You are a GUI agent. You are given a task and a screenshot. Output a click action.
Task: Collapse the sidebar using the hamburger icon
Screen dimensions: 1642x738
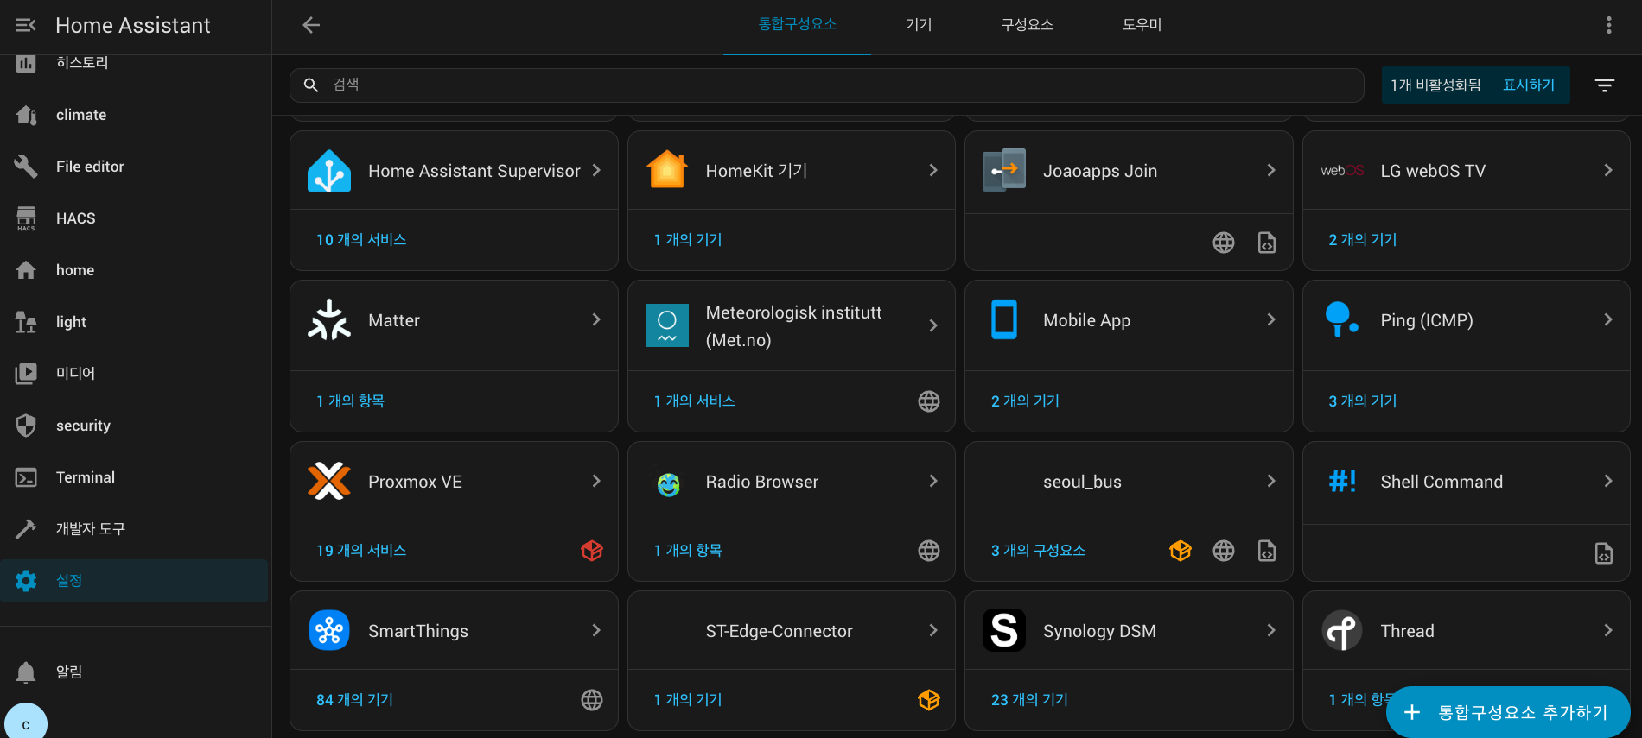pyautogui.click(x=26, y=25)
